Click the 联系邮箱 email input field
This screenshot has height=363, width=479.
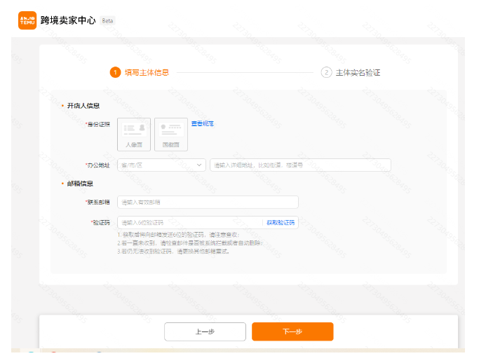[208, 203]
